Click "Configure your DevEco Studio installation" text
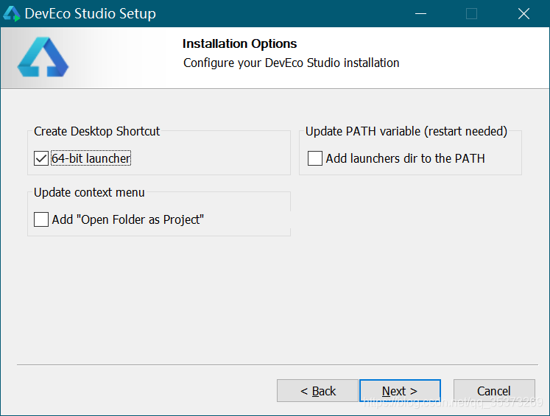Viewport: 550px width, 416px height. 291,63
